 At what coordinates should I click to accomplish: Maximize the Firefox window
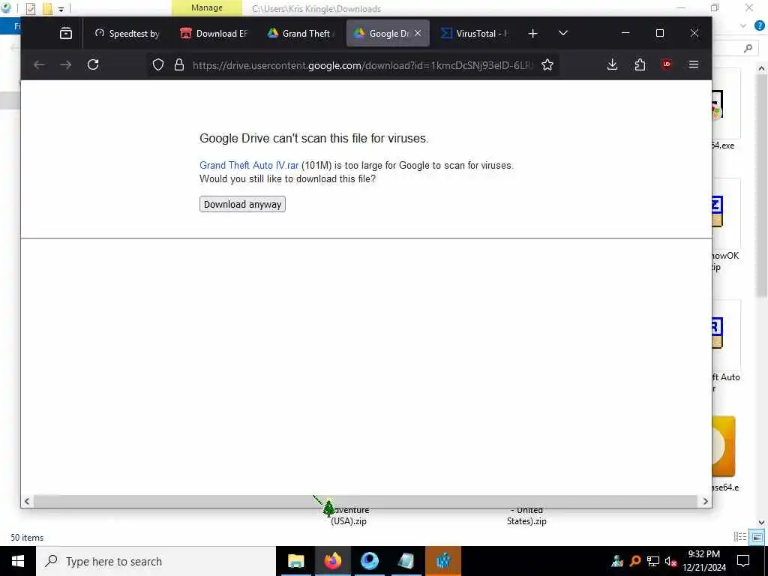point(660,33)
